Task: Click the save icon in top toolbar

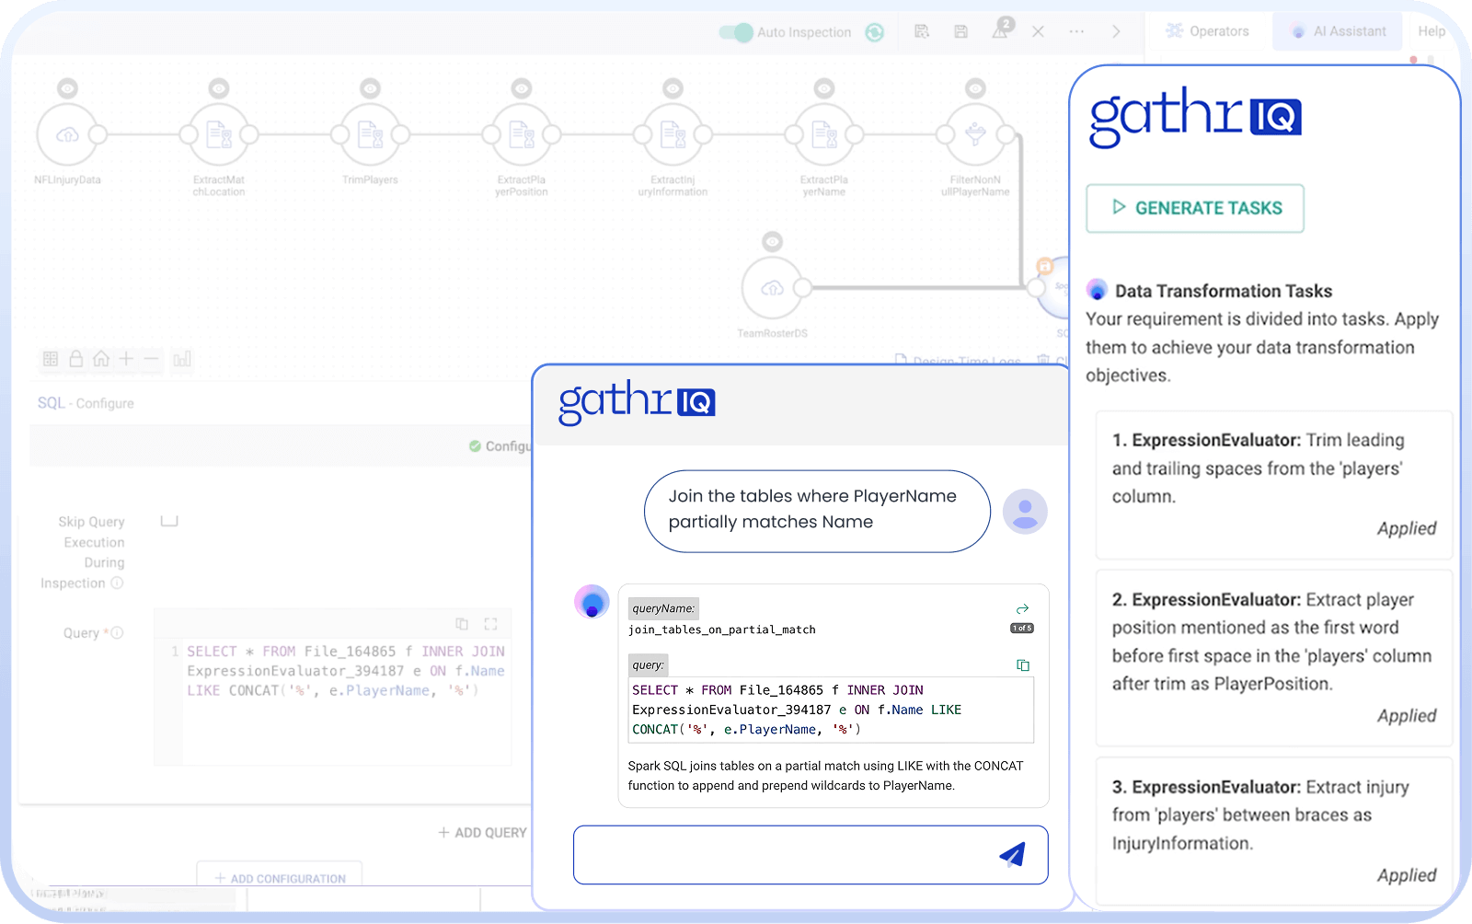Action: 960,32
